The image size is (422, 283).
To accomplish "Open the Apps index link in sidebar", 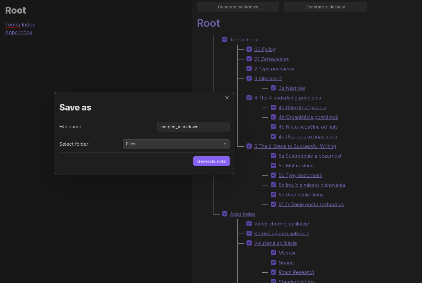I will click(x=18, y=32).
